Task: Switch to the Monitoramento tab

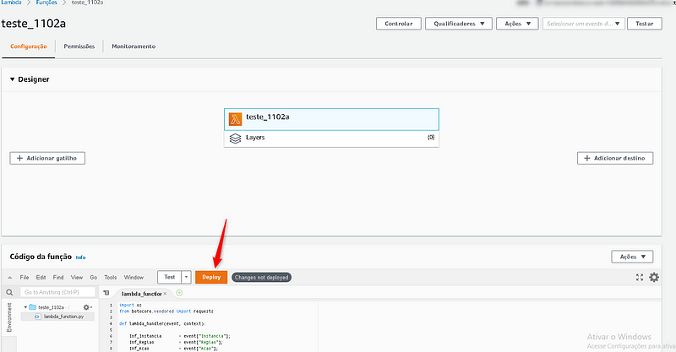Action: 134,46
